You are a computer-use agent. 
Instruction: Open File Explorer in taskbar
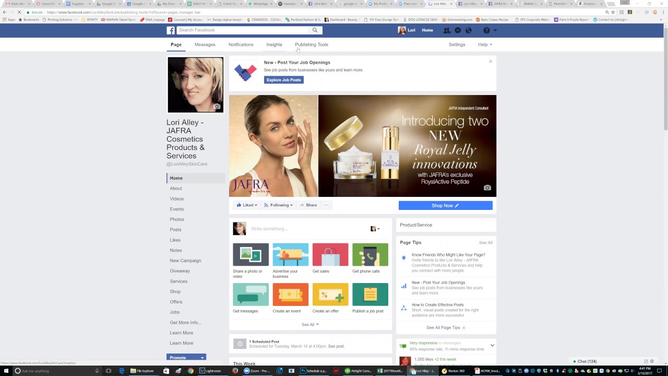click(142, 371)
